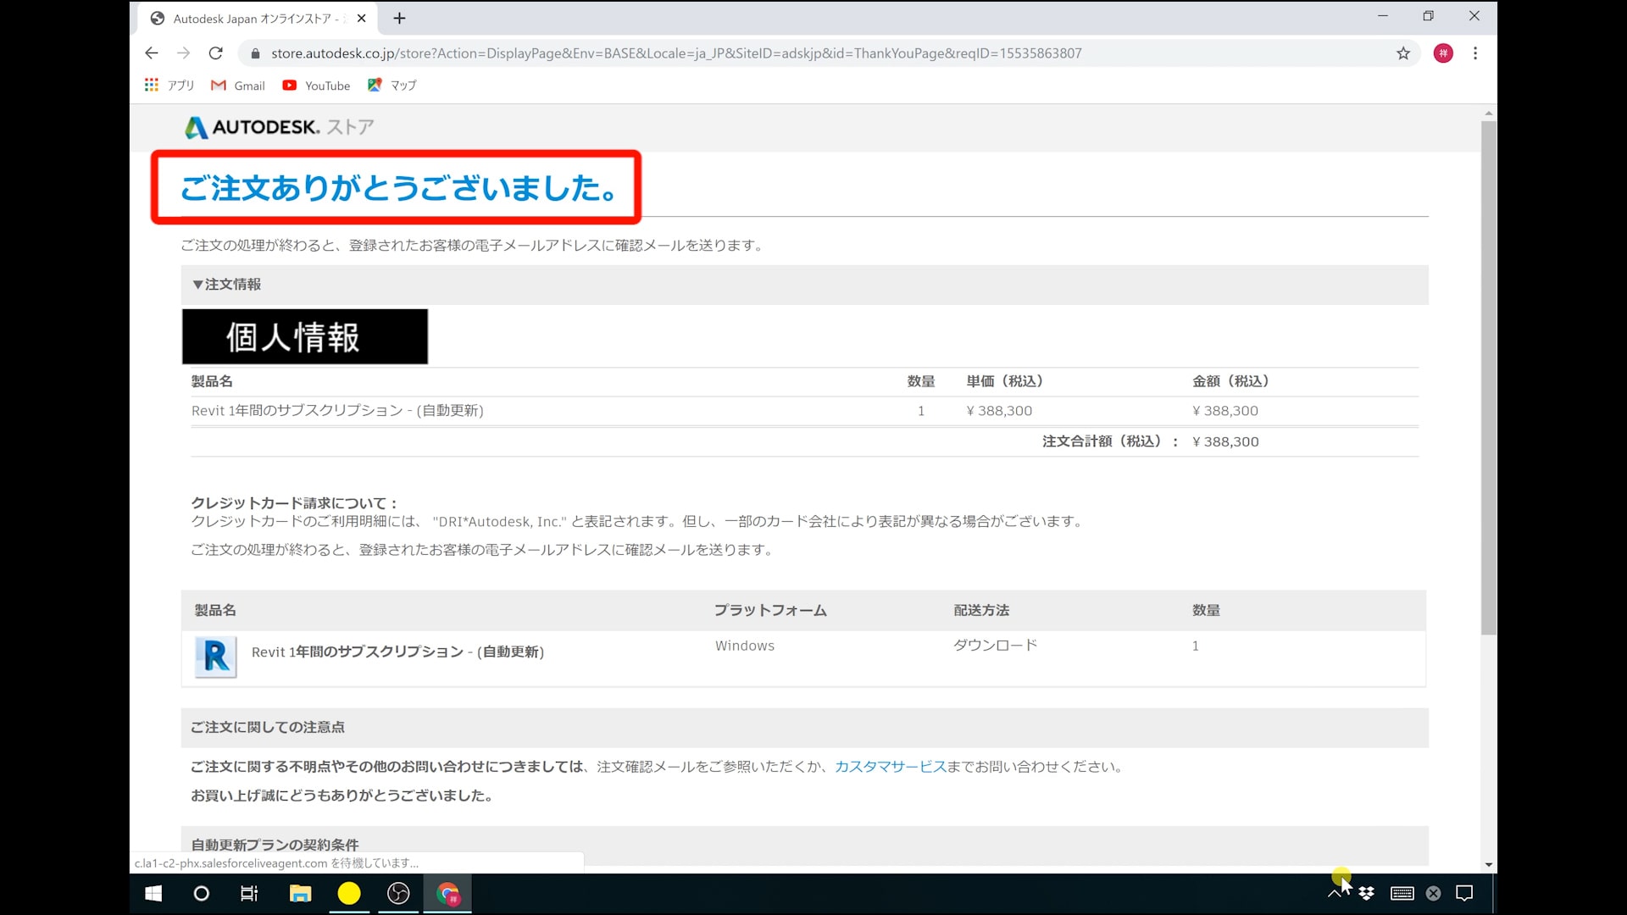Open Gmail bookmark
1627x915 pixels.
point(238,86)
